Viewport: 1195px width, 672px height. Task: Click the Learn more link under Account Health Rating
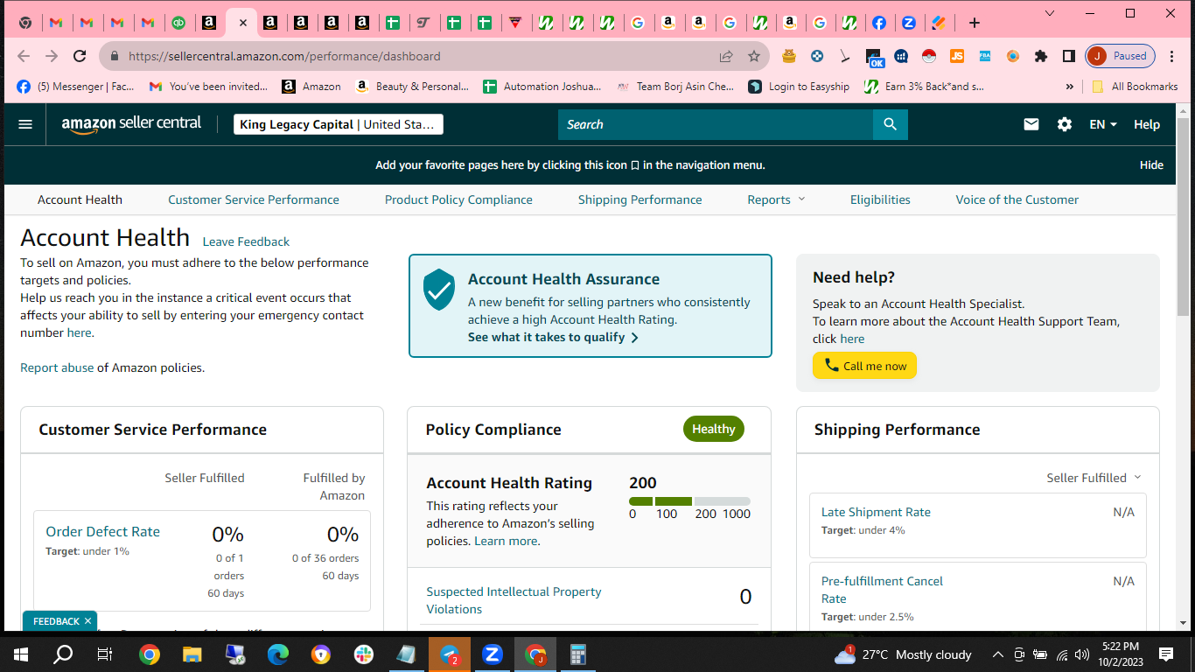pyautogui.click(x=507, y=541)
